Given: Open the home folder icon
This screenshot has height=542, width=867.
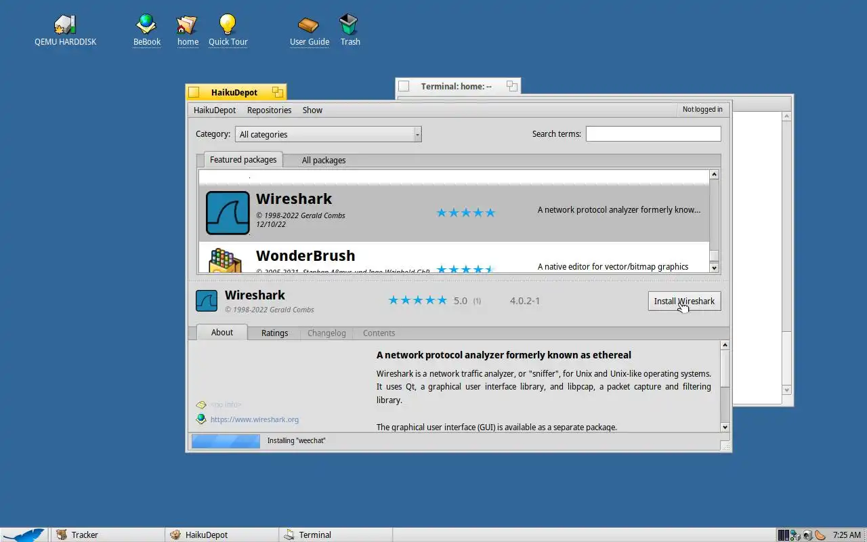Looking at the screenshot, I should 187,25.
